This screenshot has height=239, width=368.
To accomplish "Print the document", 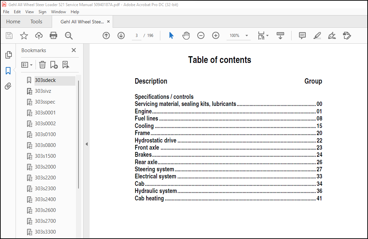I will point(53,36).
